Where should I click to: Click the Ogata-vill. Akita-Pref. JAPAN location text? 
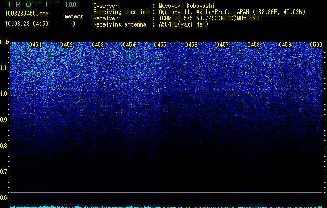pos(232,12)
